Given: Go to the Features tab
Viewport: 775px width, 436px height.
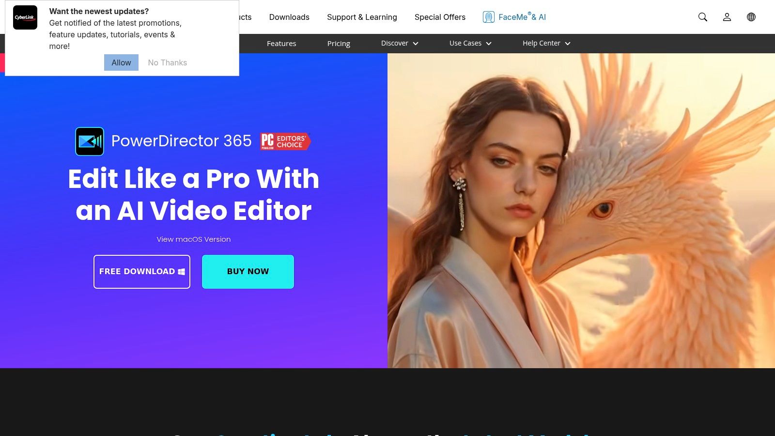Looking at the screenshot, I should [x=281, y=44].
